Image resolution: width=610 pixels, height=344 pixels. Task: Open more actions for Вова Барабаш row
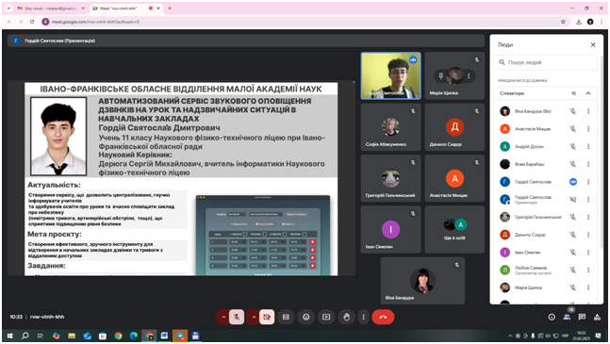click(588, 164)
